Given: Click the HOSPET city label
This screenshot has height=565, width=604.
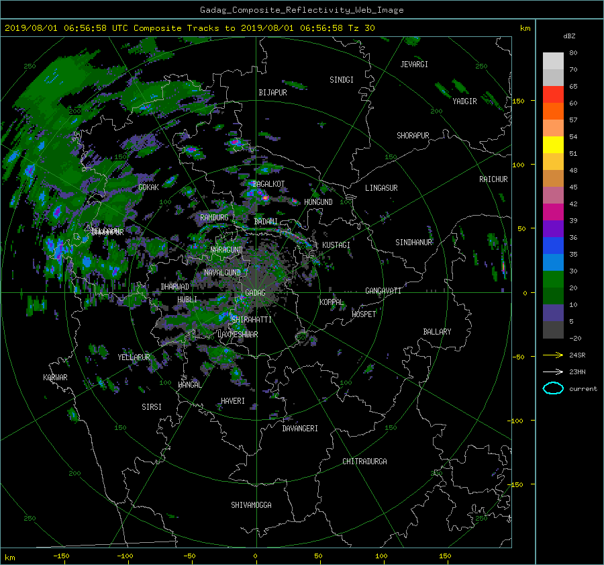Looking at the screenshot, I should 364,314.
